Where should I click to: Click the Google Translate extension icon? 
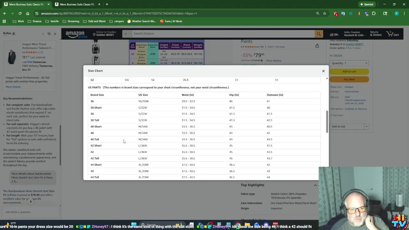pyautogui.click(x=343, y=13)
